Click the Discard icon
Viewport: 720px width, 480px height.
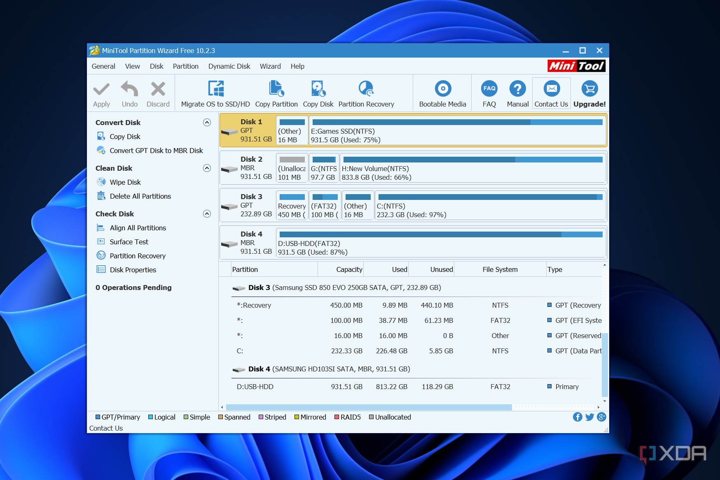(158, 93)
